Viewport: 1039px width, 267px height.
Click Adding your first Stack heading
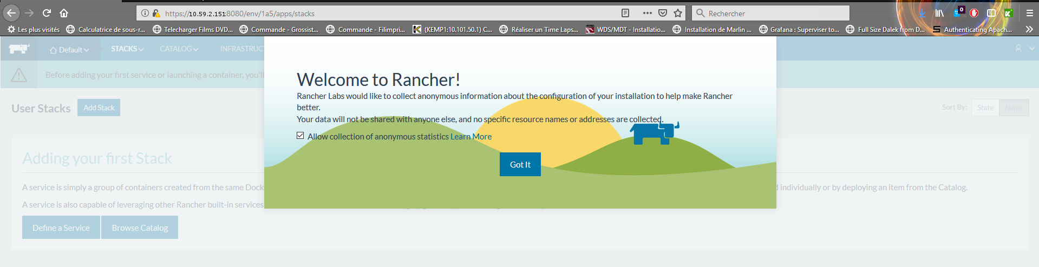coord(97,158)
